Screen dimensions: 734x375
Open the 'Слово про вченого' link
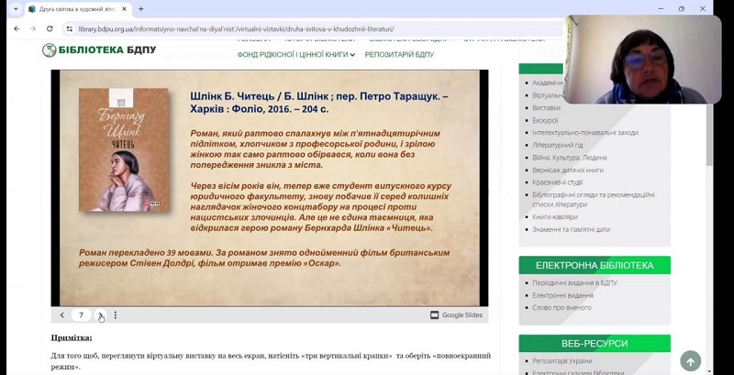562,308
